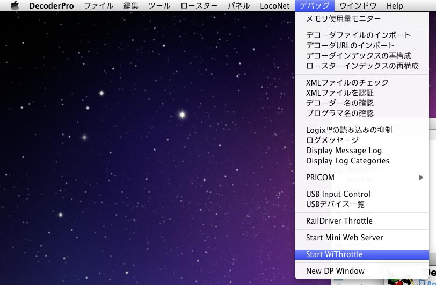Select ログメッセージ menu entry
The width and height of the screenshot is (436, 285).
click(362, 140)
